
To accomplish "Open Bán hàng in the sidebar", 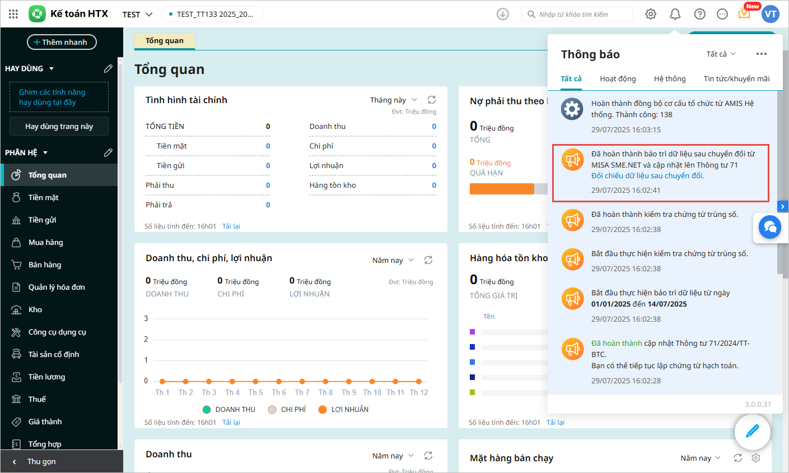I will click(45, 265).
